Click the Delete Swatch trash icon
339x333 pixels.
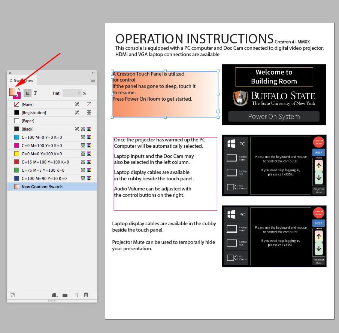coord(86,295)
